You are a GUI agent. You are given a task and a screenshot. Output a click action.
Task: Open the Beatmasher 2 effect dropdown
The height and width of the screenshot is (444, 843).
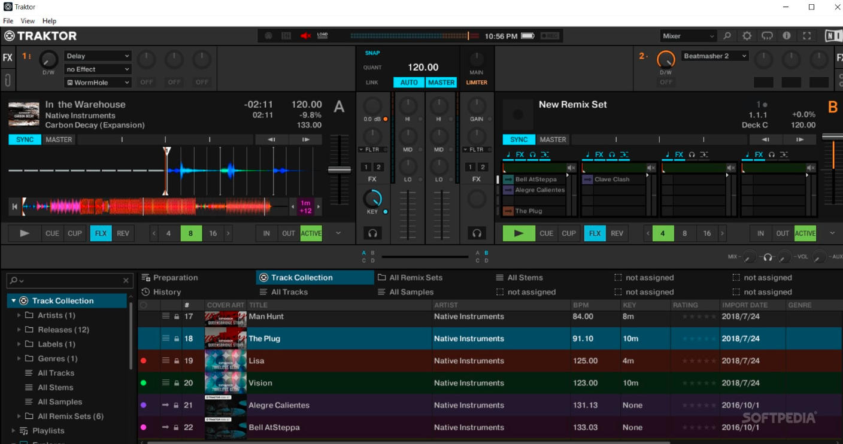click(x=715, y=56)
